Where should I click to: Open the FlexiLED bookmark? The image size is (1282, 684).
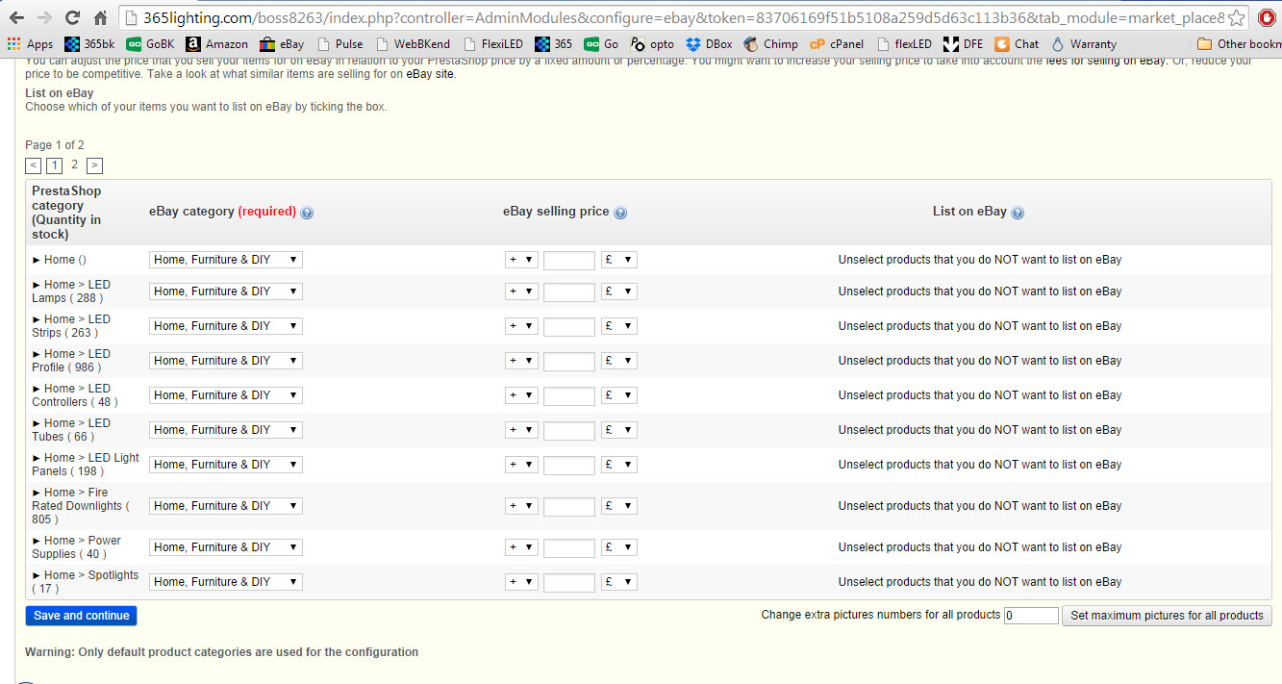[x=493, y=43]
